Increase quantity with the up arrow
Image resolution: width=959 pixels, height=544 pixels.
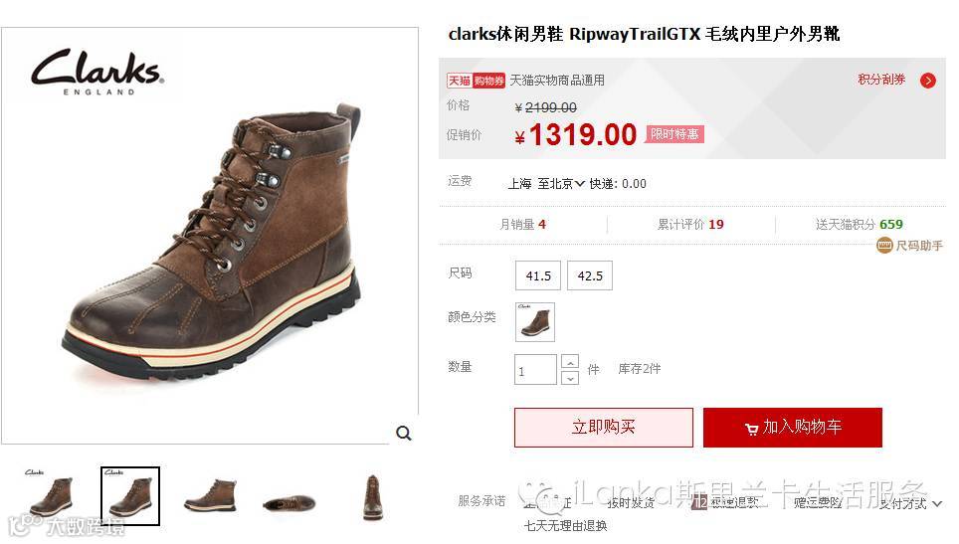570,362
